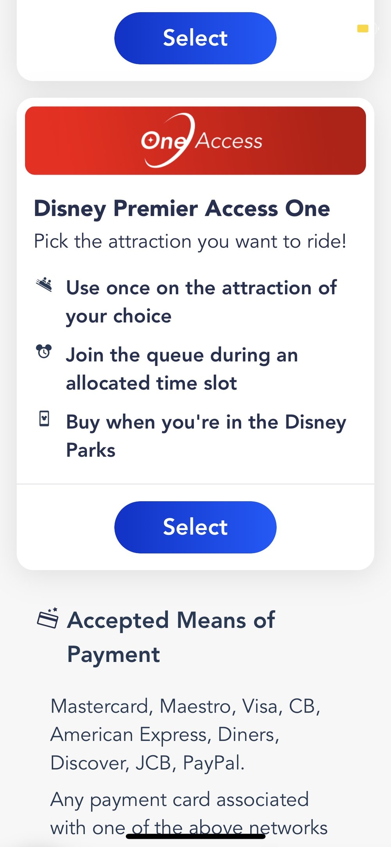Tap the mobile phone ticket icon
The image size is (391, 847).
coord(44,419)
